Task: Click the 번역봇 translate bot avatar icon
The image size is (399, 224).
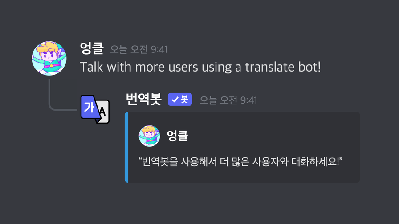Action: pos(95,109)
